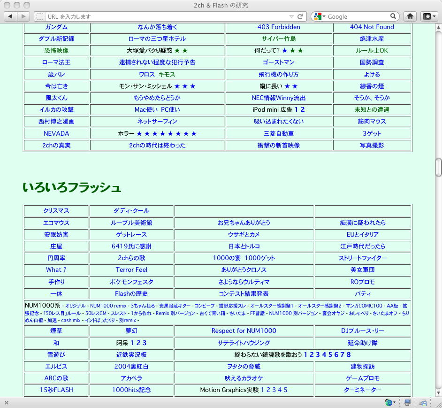Image resolution: width=442 pixels, height=408 pixels.
Task: Click the vertical scrollbar thumb
Action: coord(438,167)
